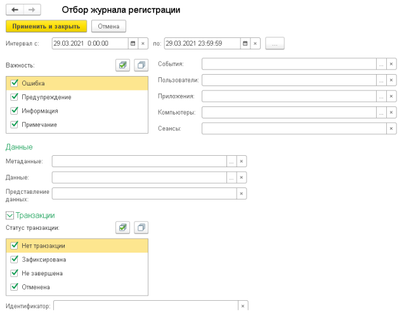Uncheck all importance levels icon
This screenshot has height=316, width=404.
tap(141, 65)
